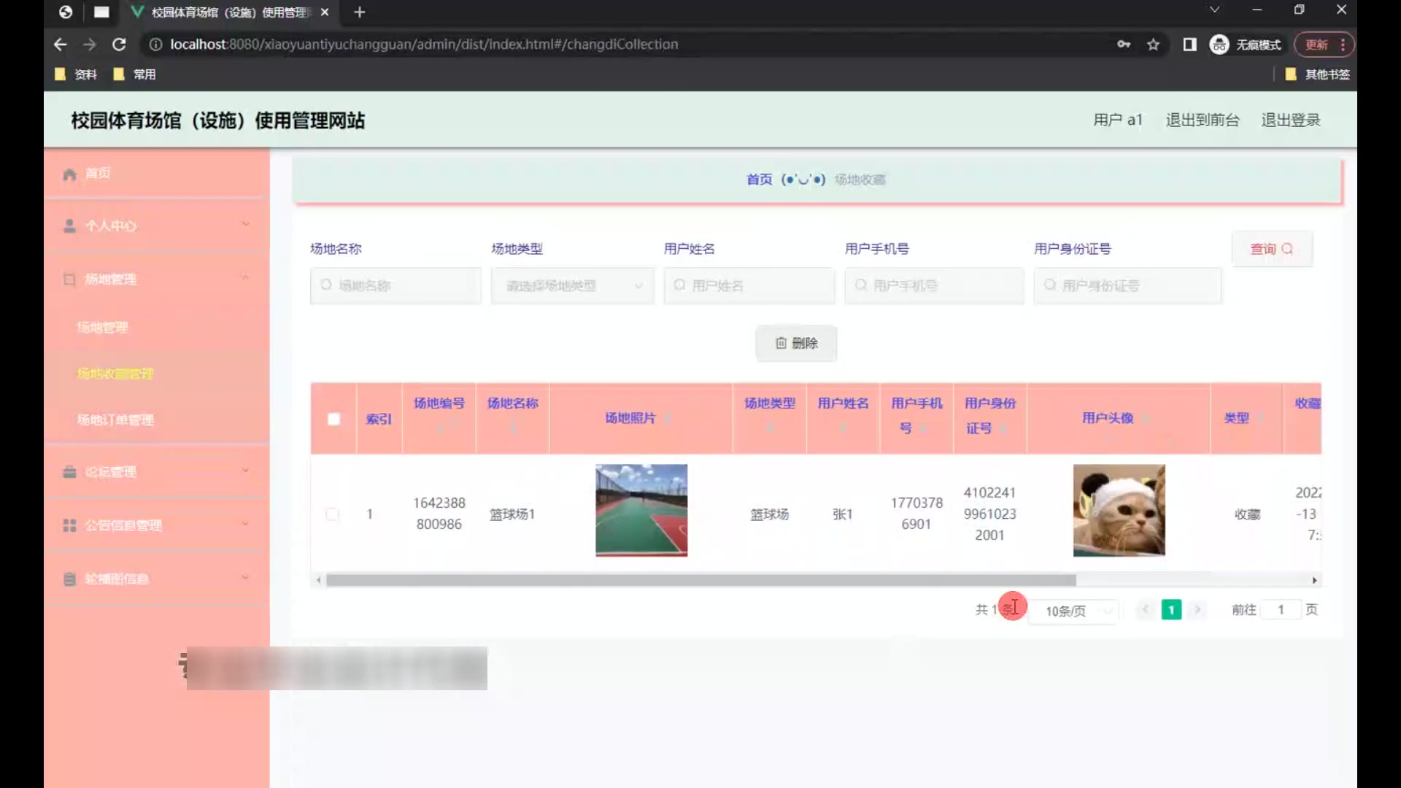Tick the checkbox for row 1
The width and height of the screenshot is (1401, 788).
click(x=332, y=514)
